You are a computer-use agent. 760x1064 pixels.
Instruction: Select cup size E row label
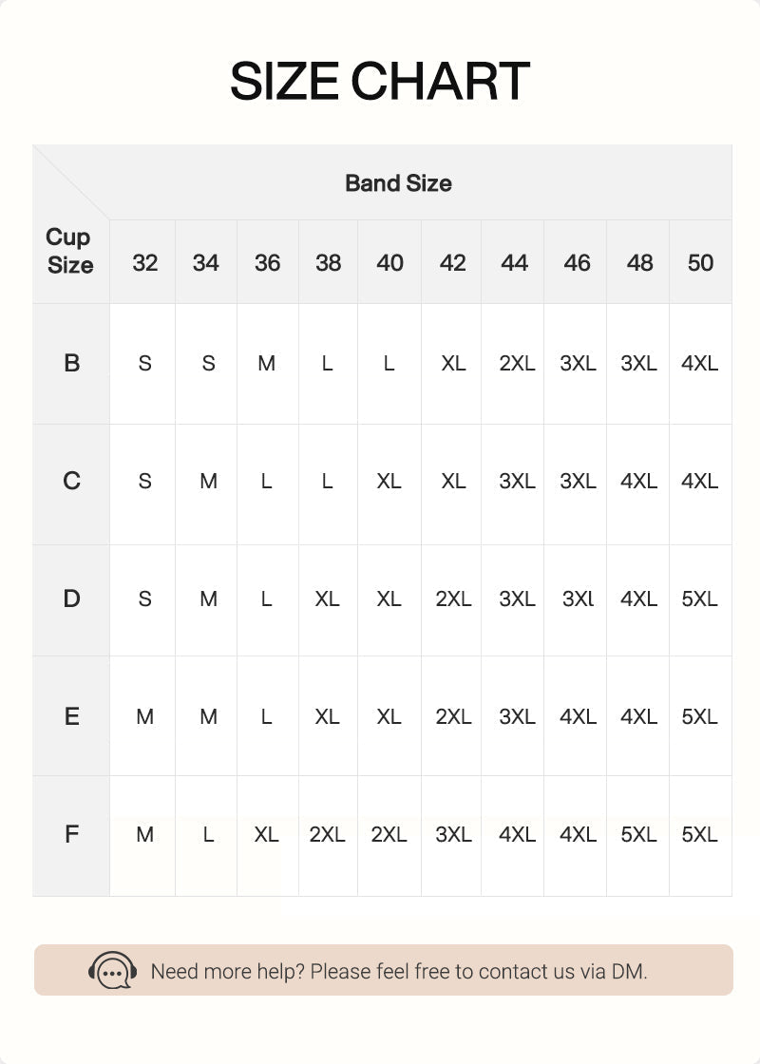(71, 716)
